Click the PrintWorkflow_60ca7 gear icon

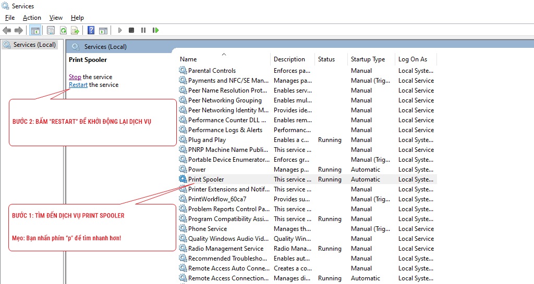coord(183,199)
